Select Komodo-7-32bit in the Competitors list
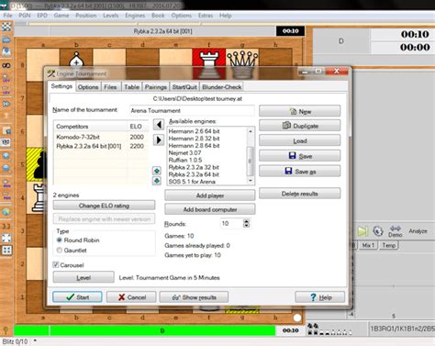435x346 pixels. (x=101, y=137)
